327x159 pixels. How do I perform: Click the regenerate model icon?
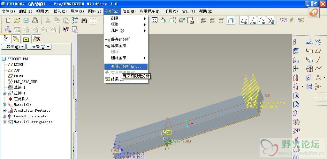[75, 20]
